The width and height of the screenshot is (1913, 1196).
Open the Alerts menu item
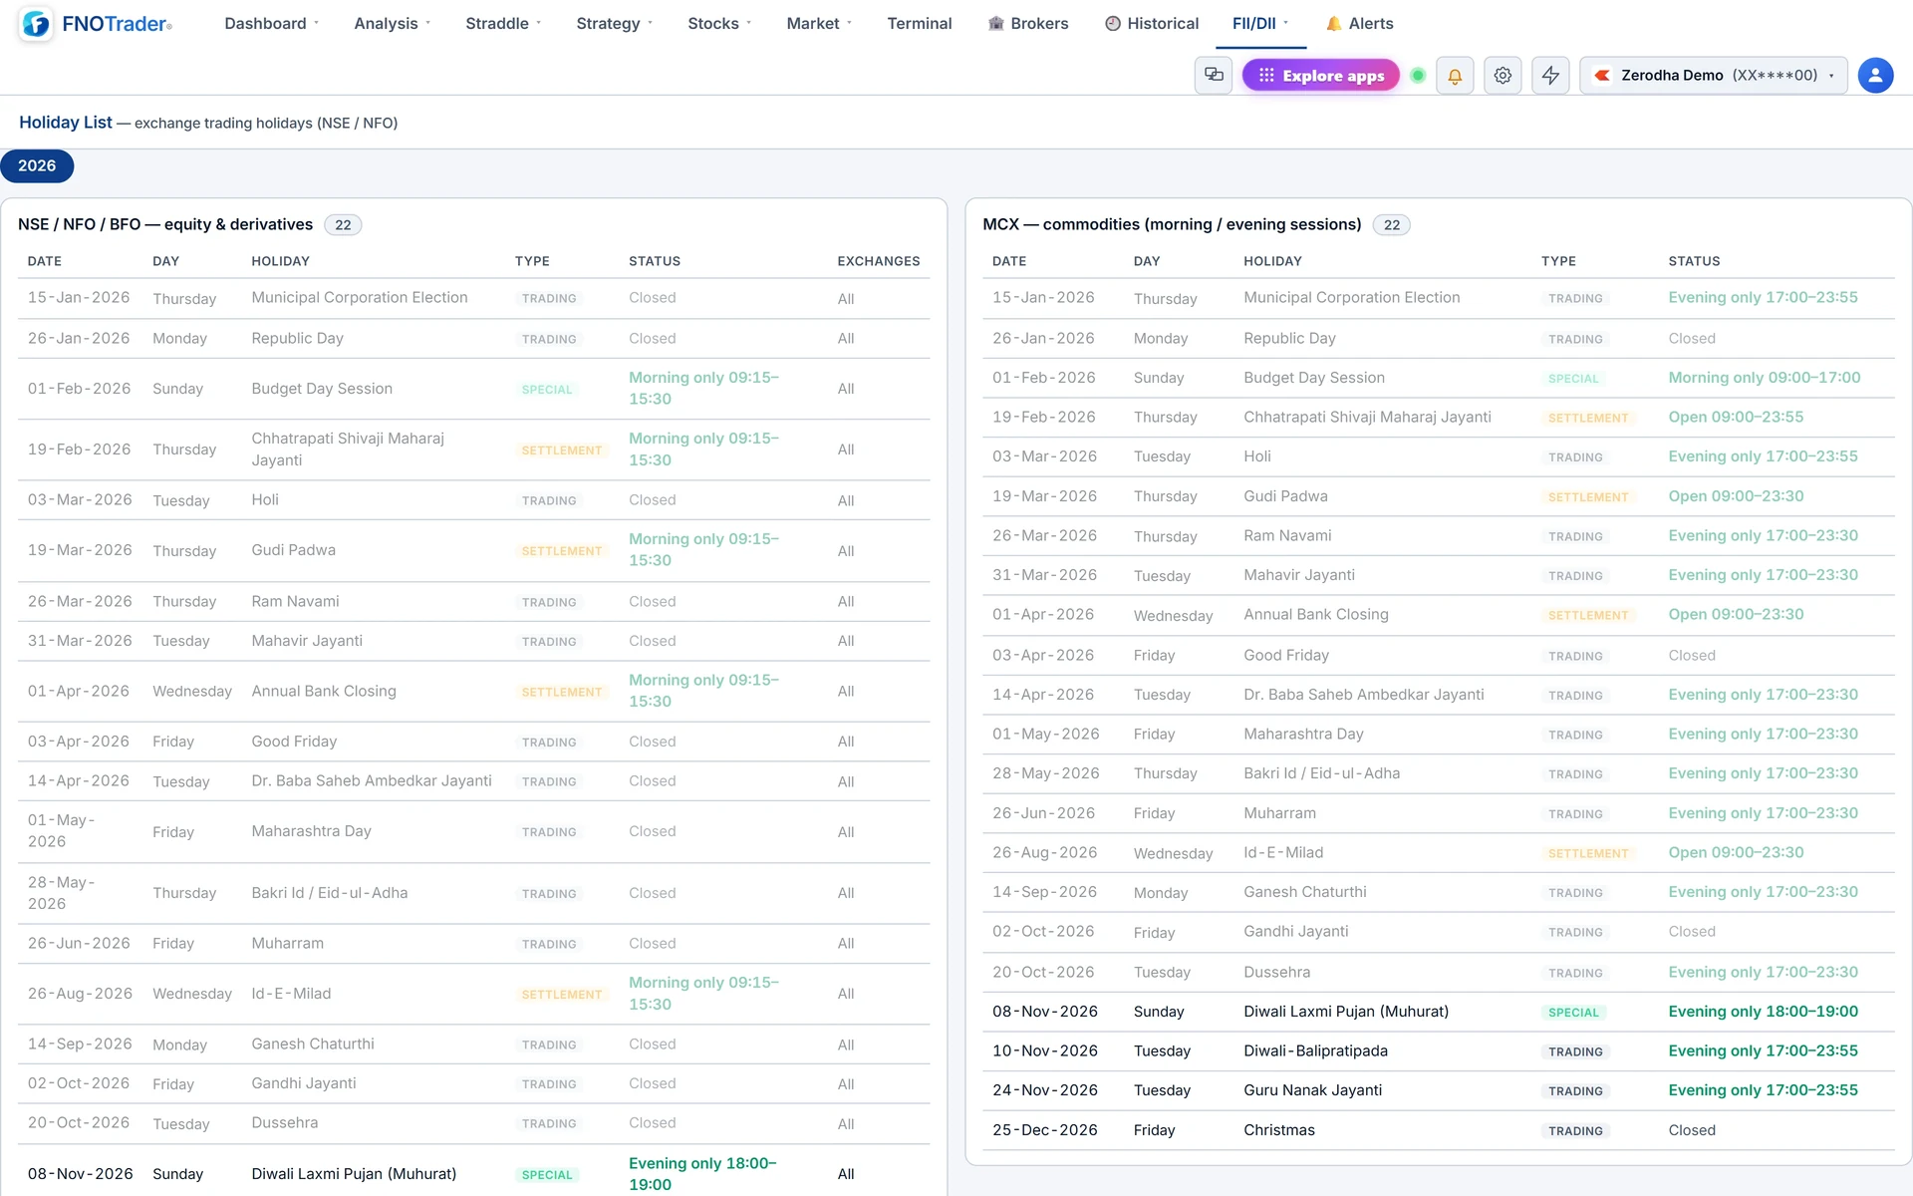pyautogui.click(x=1359, y=23)
